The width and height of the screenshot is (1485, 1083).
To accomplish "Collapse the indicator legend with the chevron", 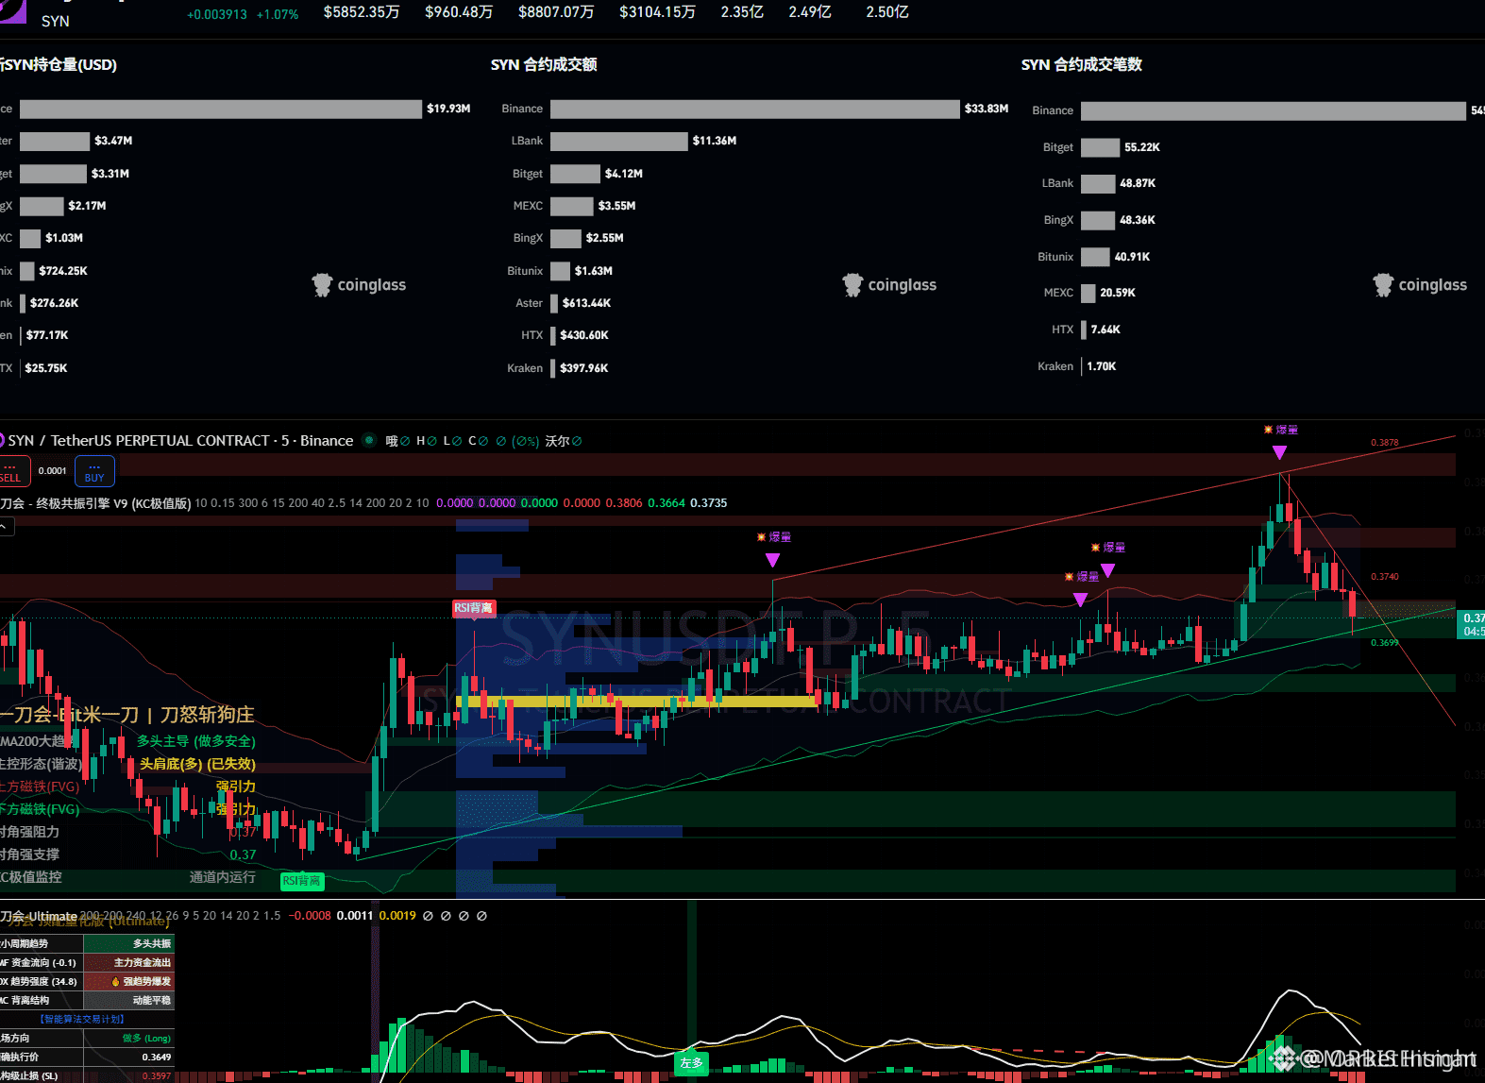I will click(7, 527).
